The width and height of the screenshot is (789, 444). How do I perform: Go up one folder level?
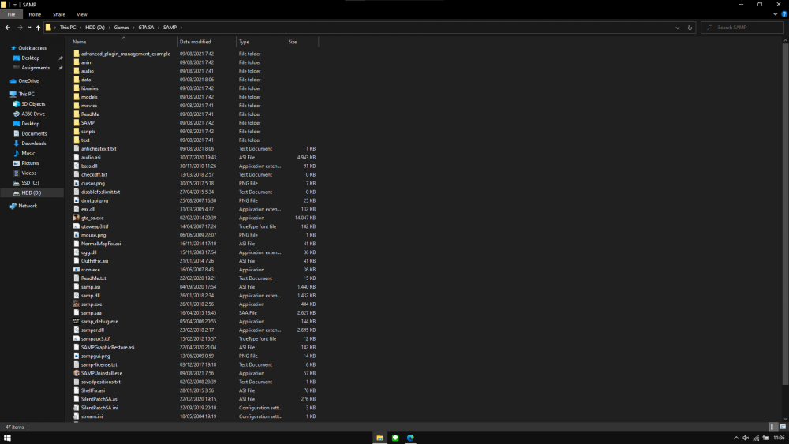click(38, 28)
